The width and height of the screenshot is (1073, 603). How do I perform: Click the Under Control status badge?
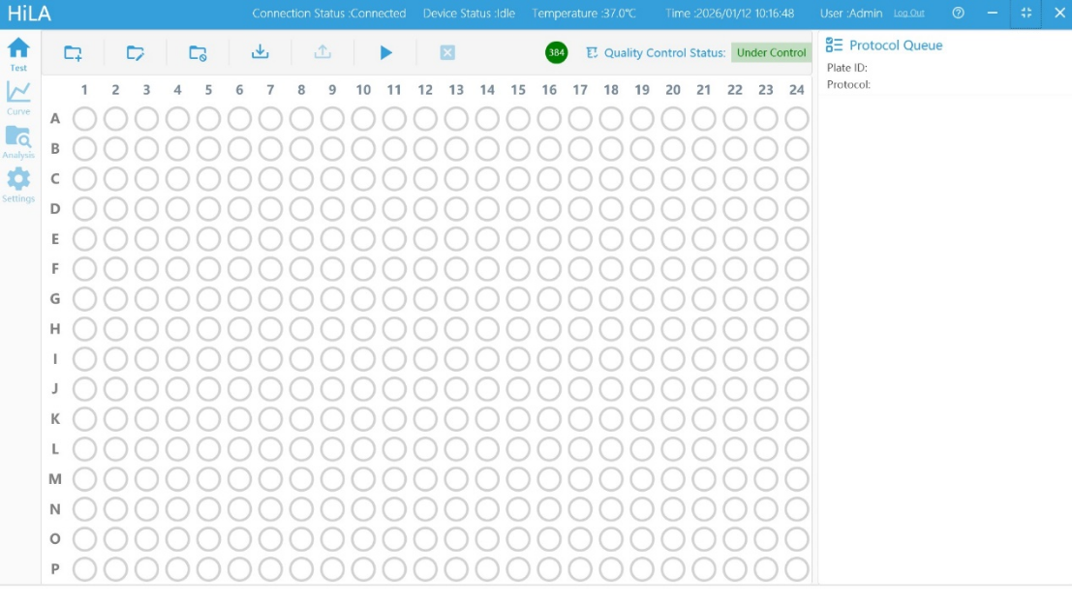(771, 53)
